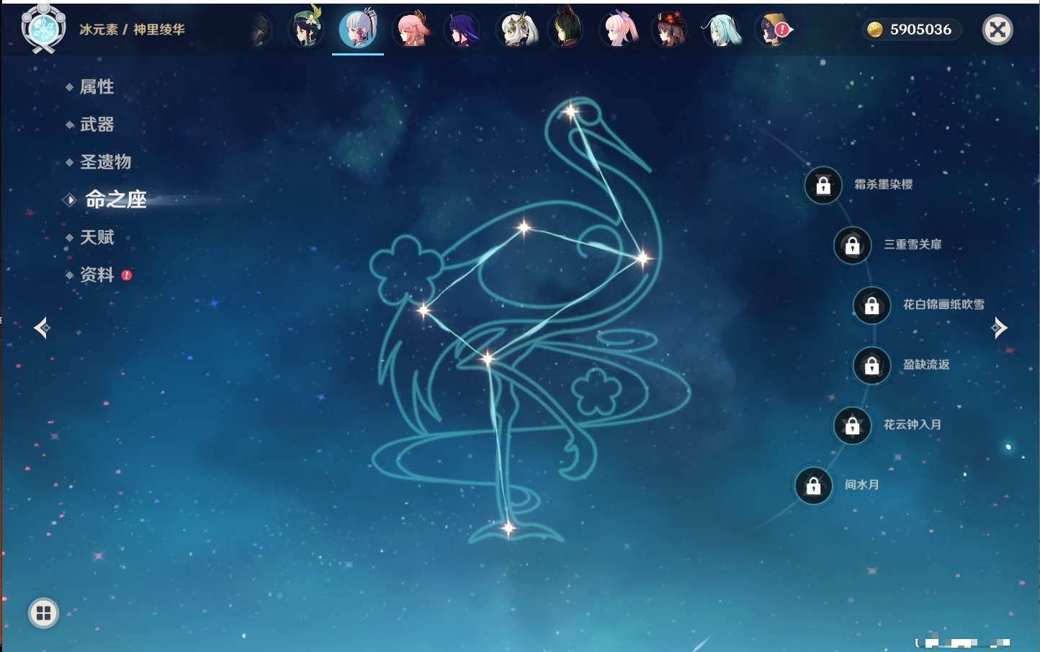Select the teal-haired character avatar
The image size is (1040, 652).
point(722,30)
